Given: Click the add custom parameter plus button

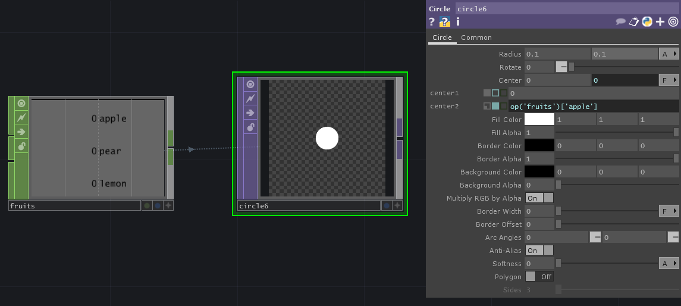Looking at the screenshot, I should click(x=660, y=22).
